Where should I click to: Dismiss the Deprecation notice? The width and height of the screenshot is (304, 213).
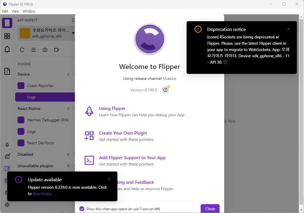click(x=288, y=29)
